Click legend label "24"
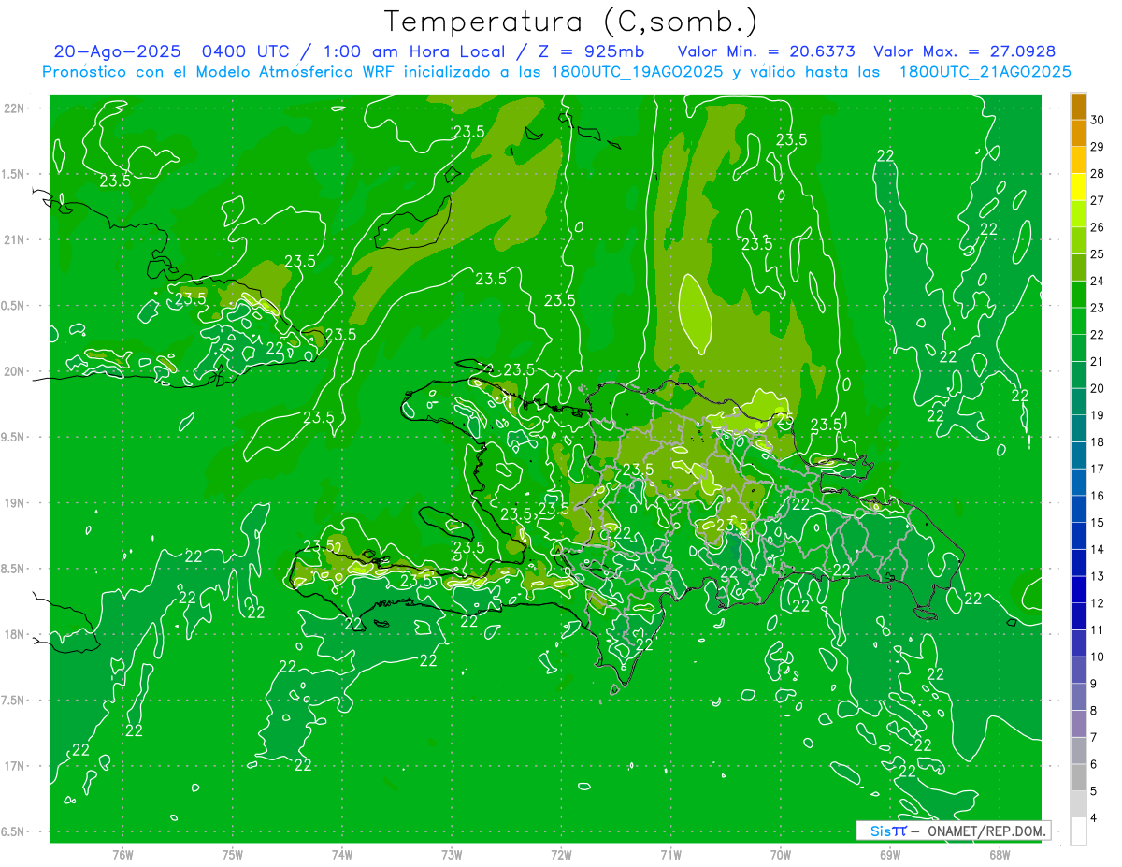Image resolution: width=1122 pixels, height=867 pixels. tap(1098, 281)
